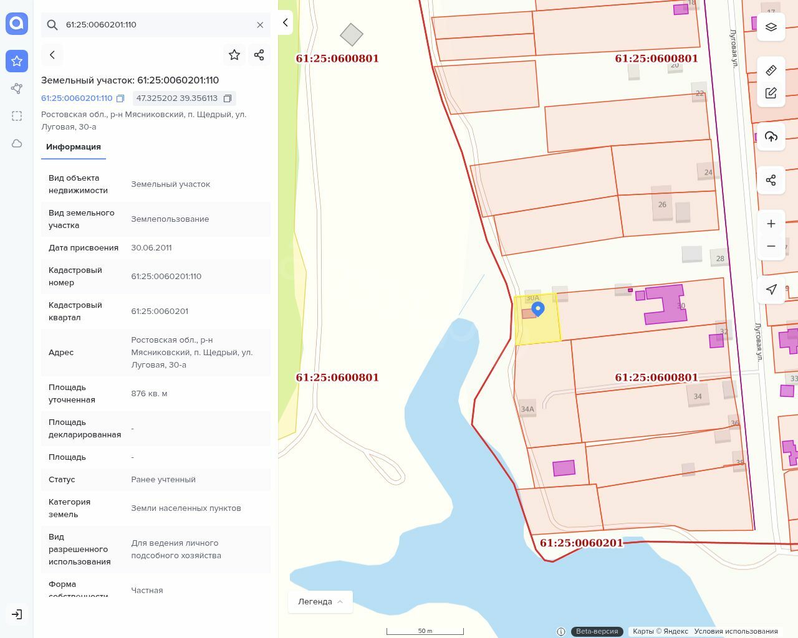This screenshot has width=798, height=638.
Task: Select the ruler measurement tool
Action: tap(771, 70)
